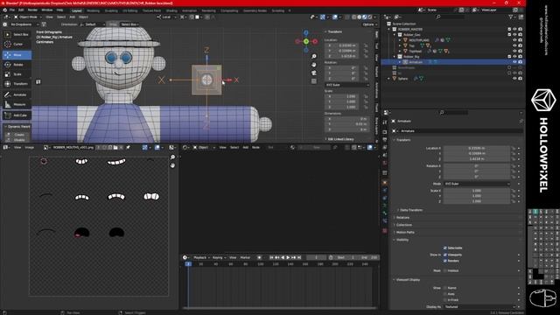
Task: Click the green Y axis gizmo ball
Action: pyautogui.click(x=306, y=41)
